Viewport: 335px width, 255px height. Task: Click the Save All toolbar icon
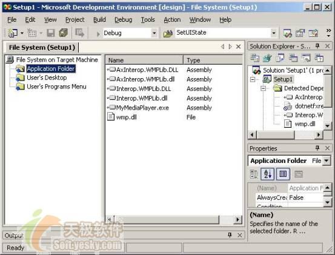coord(64,33)
